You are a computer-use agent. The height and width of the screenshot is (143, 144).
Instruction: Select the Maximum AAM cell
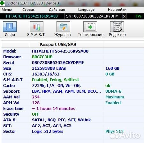point(115,97)
